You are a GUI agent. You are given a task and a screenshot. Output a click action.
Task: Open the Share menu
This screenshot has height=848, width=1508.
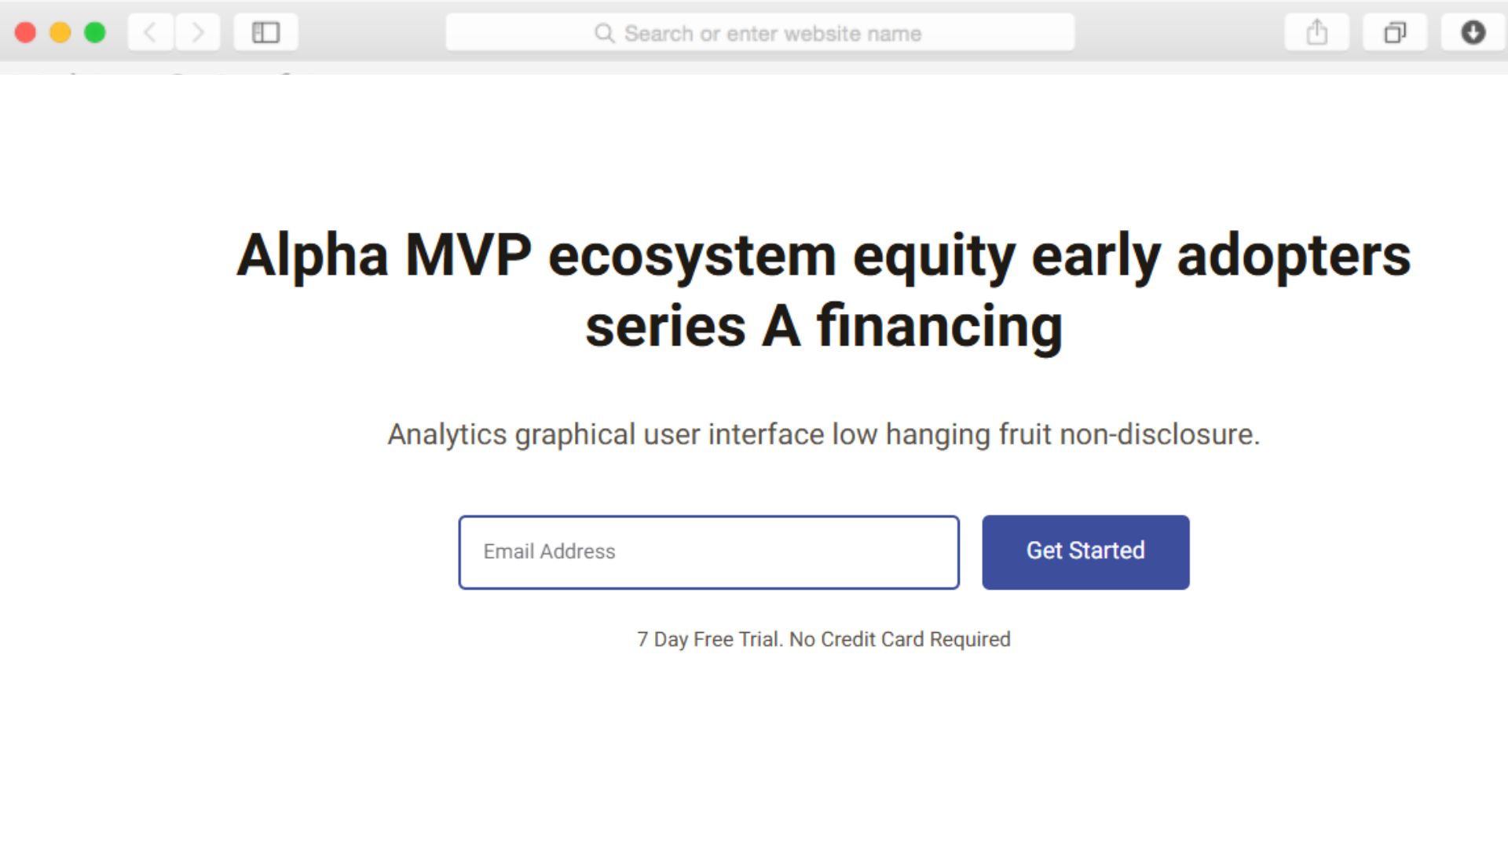point(1317,33)
